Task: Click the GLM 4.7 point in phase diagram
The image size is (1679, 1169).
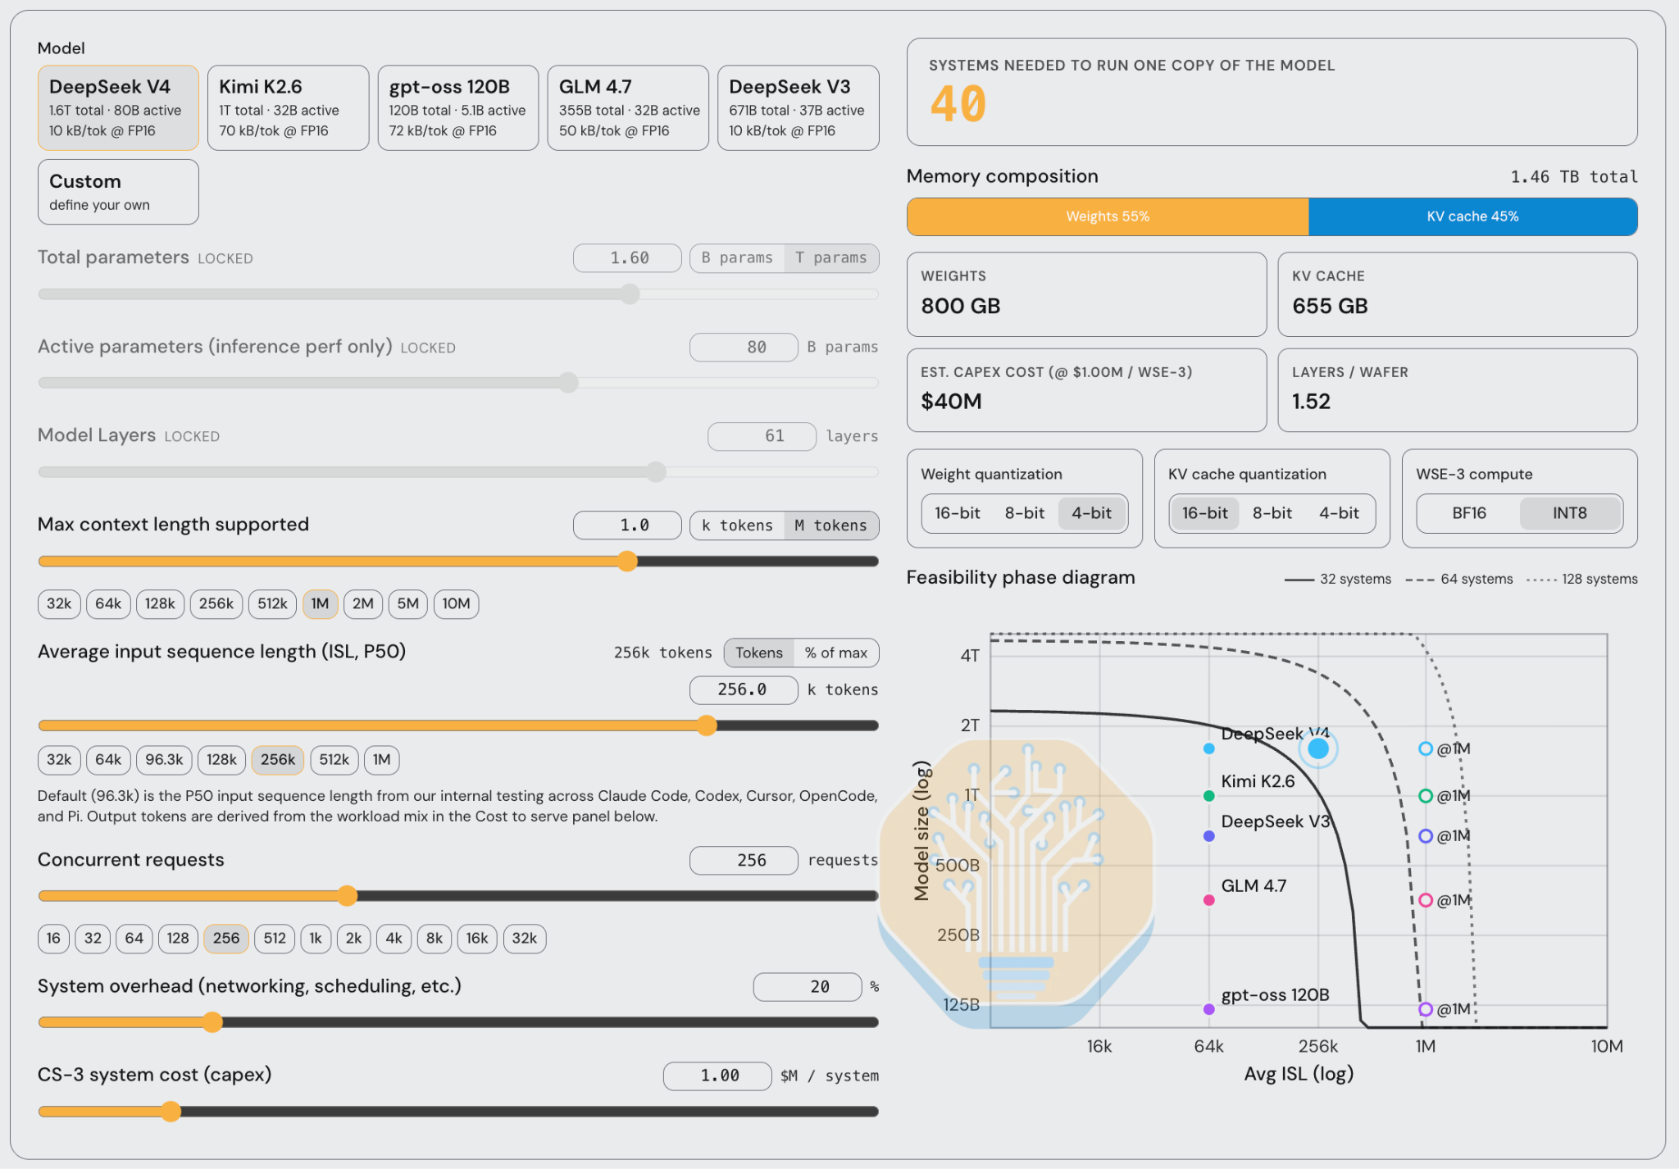Action: click(1208, 900)
